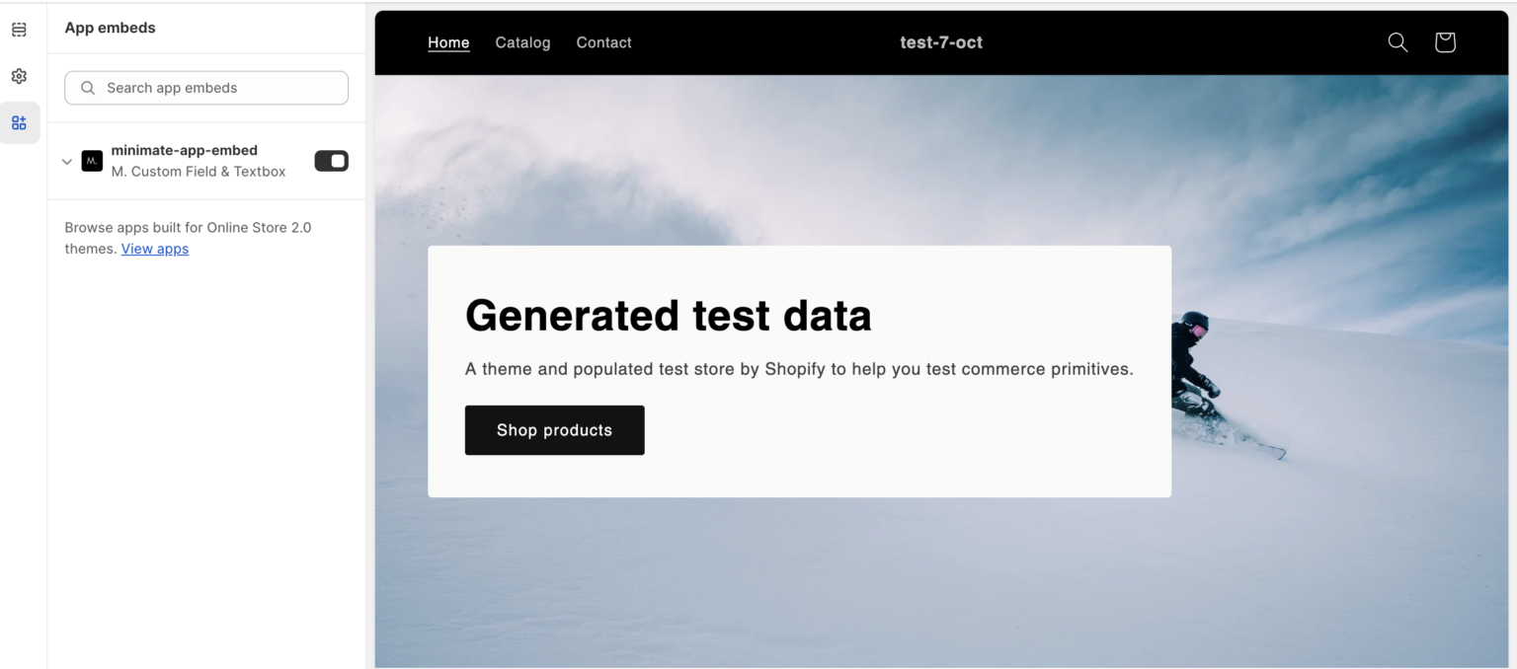Select the minimate-app-embed title text
1517x669 pixels.
click(185, 150)
